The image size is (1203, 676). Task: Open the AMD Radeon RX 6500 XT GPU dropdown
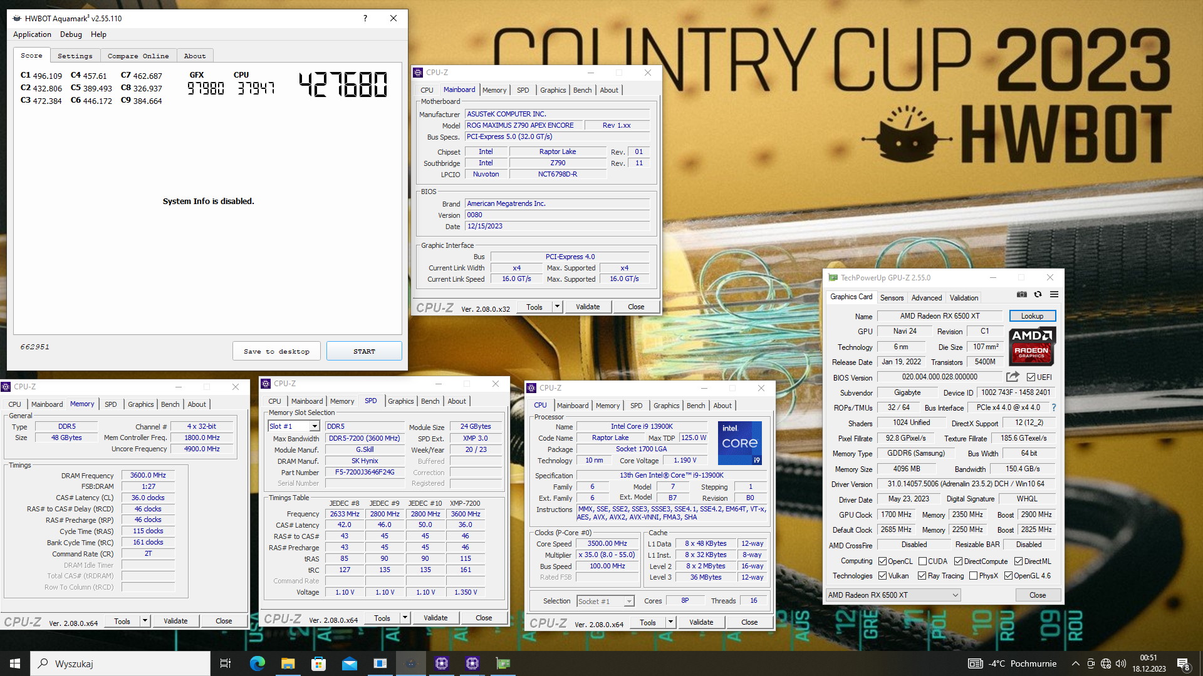(x=893, y=595)
